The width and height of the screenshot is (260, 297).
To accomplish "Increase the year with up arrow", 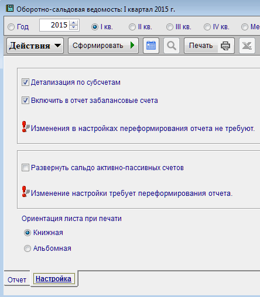I will tap(74, 23).
